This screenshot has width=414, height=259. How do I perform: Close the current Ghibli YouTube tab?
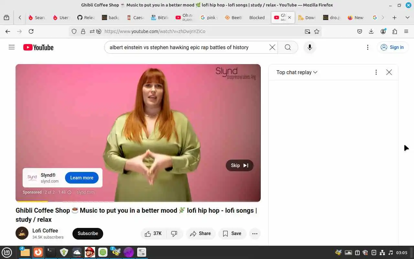pyautogui.click(x=289, y=18)
